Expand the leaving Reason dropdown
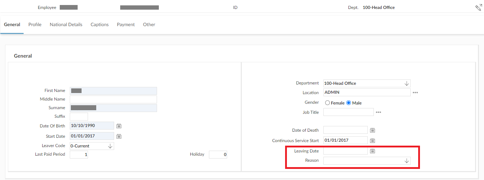The height and width of the screenshot is (180, 484). click(406, 161)
